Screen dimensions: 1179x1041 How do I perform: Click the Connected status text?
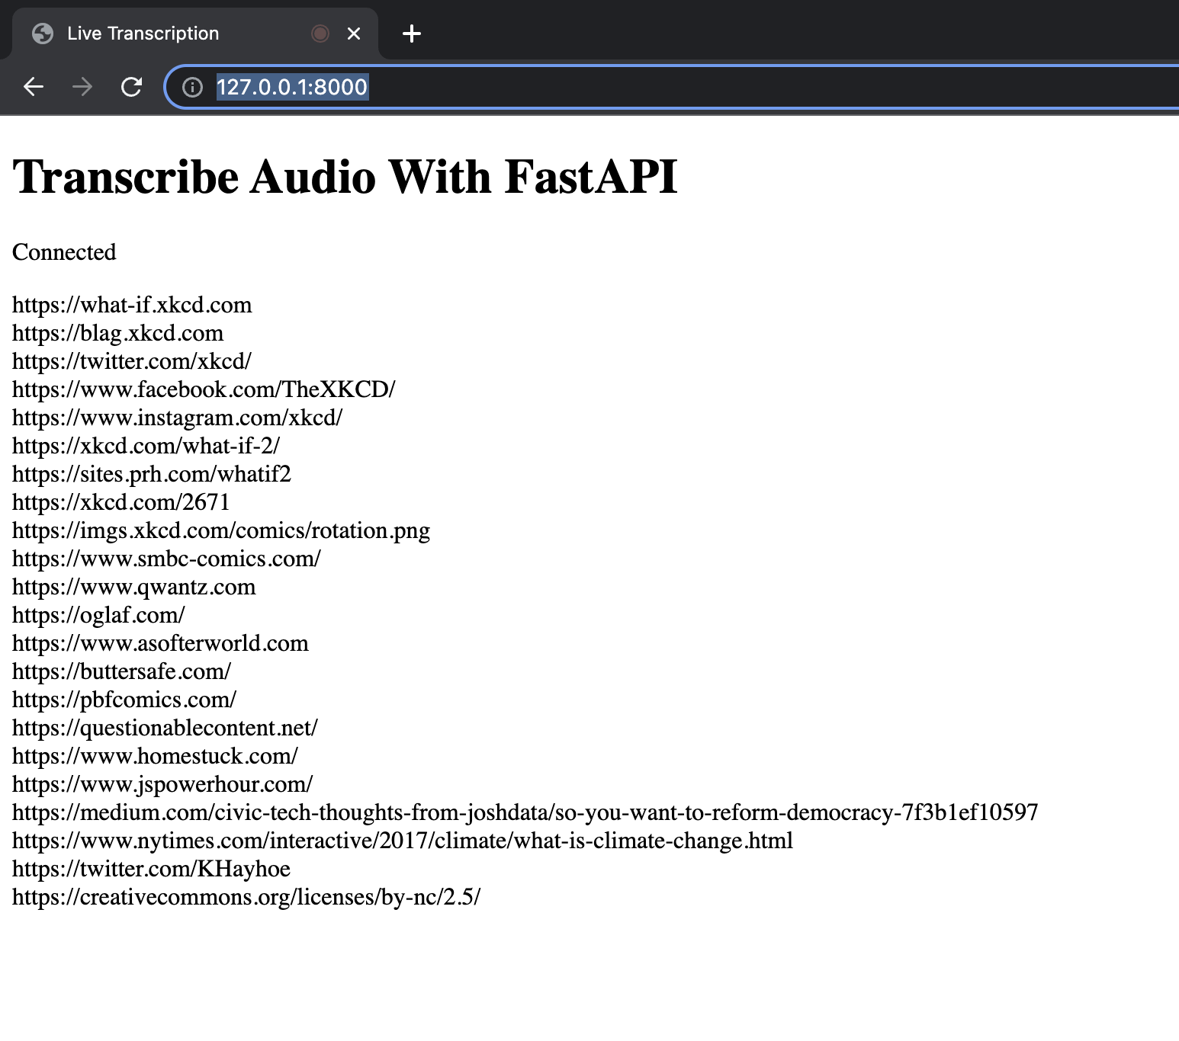tap(64, 252)
